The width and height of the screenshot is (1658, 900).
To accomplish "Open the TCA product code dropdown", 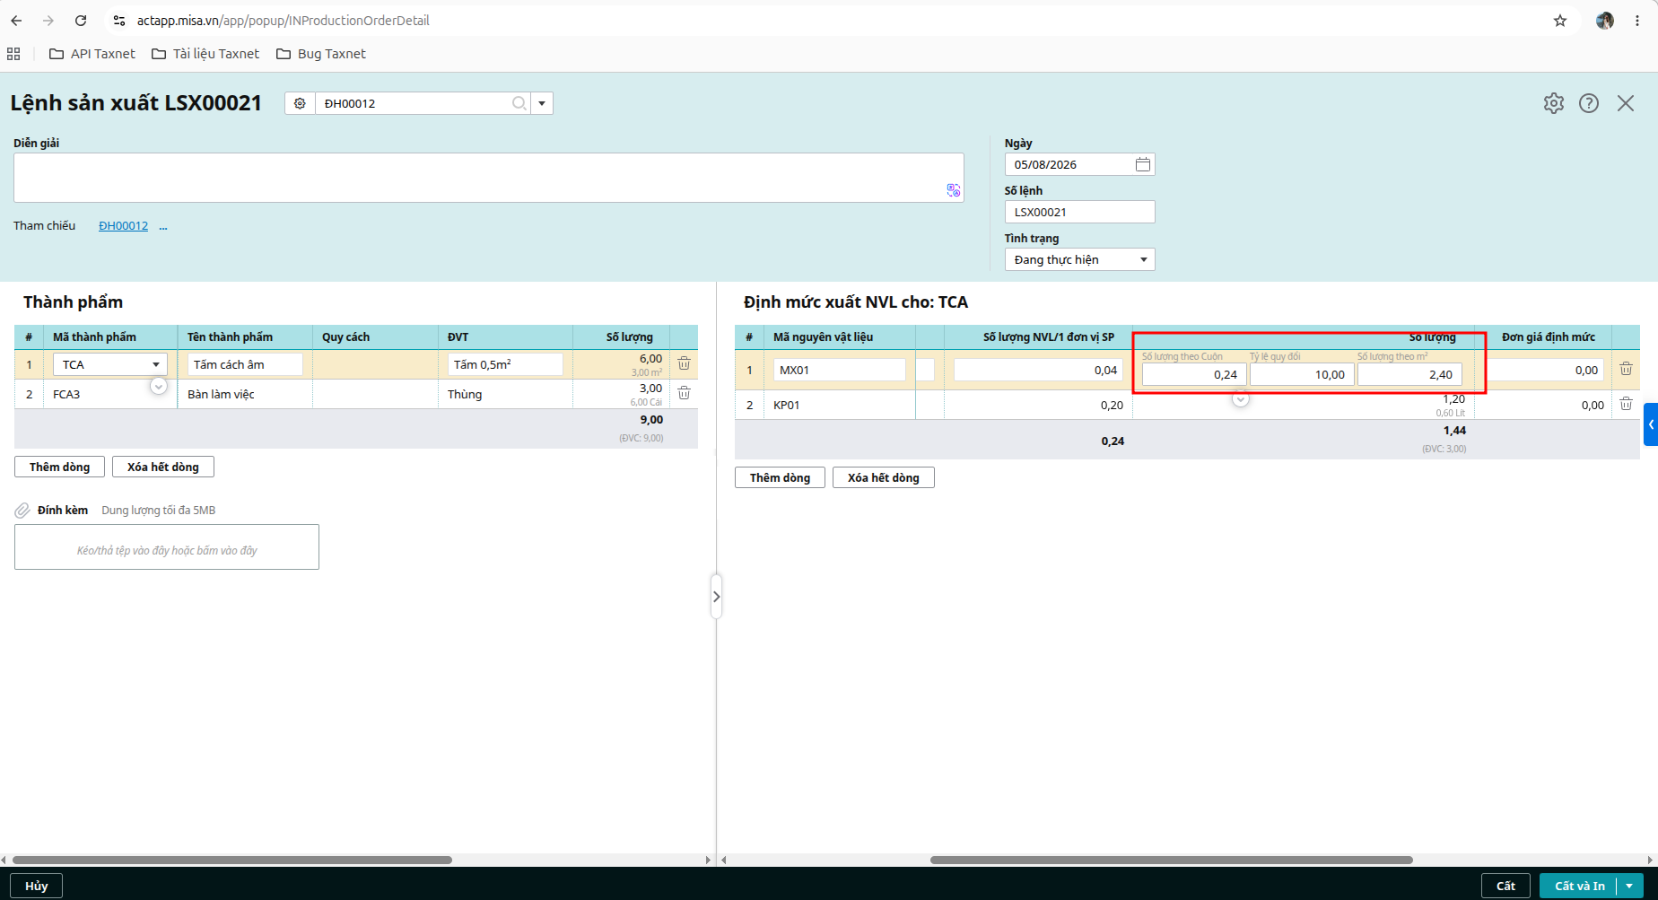I will (x=156, y=364).
